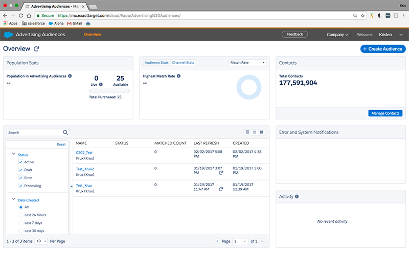Image resolution: width=409 pixels, height=255 pixels.
Task: Switch to the compact list layout icon
Action: (254, 132)
